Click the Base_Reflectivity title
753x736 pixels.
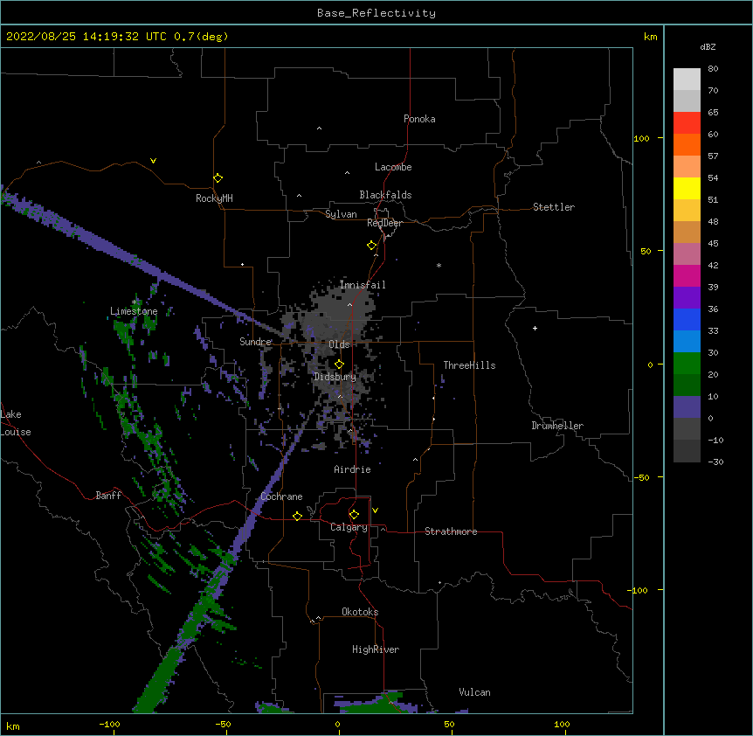point(376,13)
